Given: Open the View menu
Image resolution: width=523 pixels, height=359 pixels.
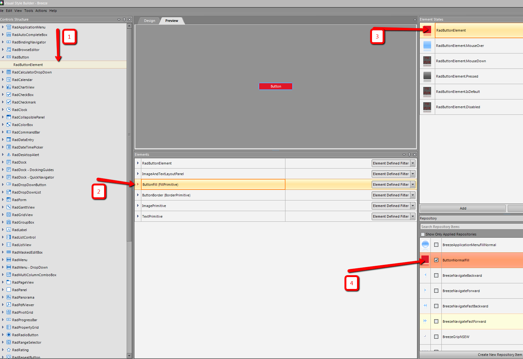Looking at the screenshot, I should click(x=18, y=11).
